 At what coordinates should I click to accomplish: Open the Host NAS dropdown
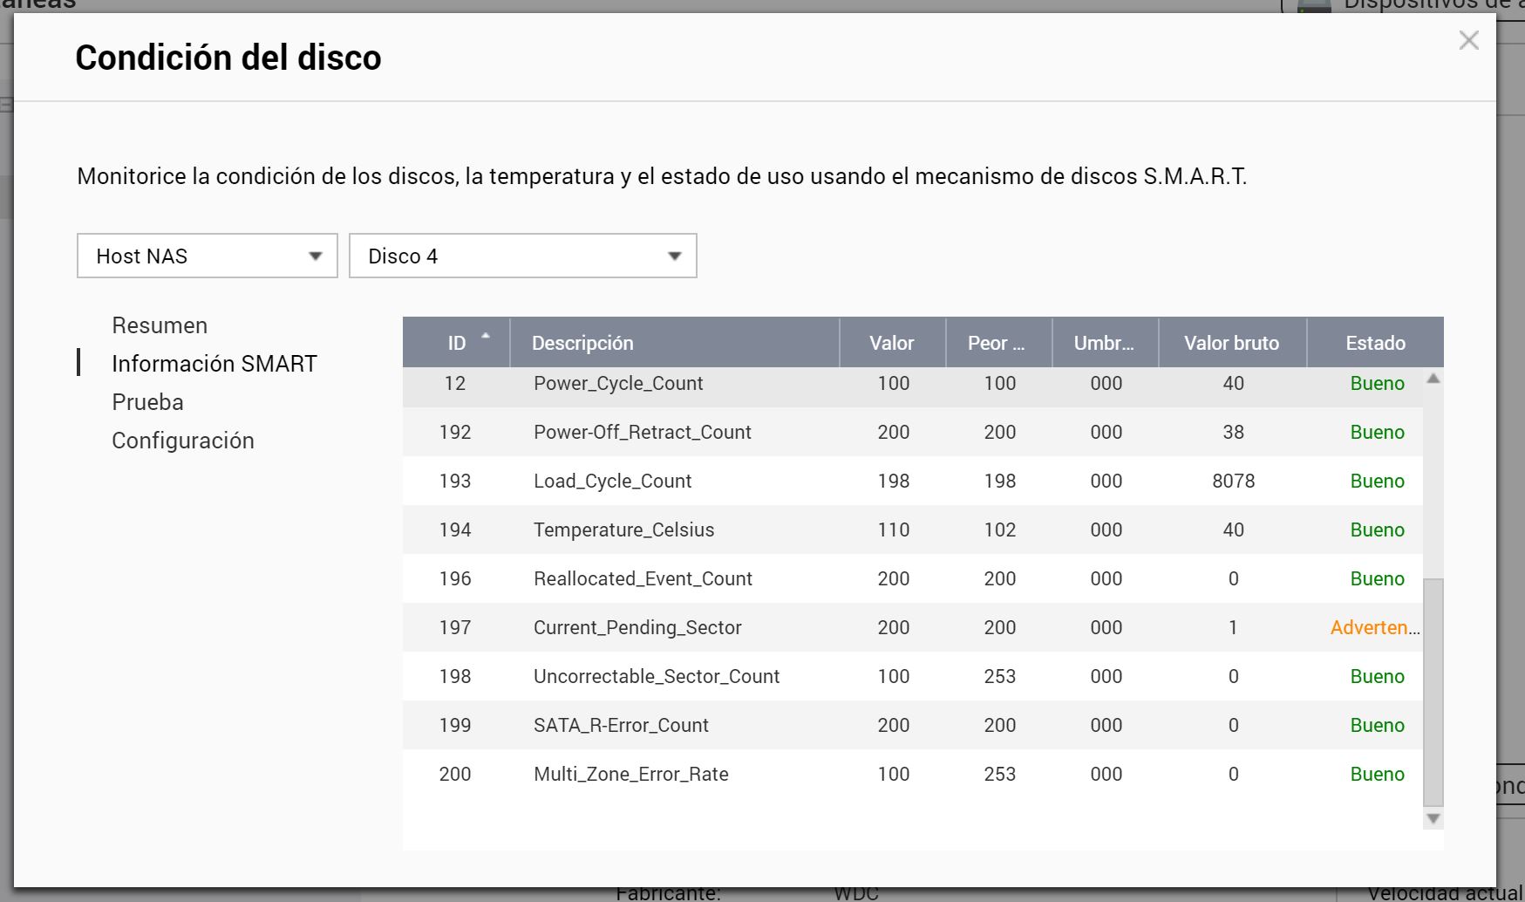(207, 256)
